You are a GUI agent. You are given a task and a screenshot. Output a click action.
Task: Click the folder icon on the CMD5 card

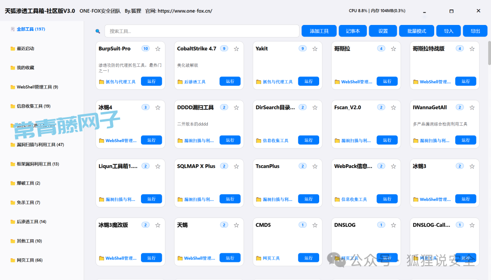(258, 258)
